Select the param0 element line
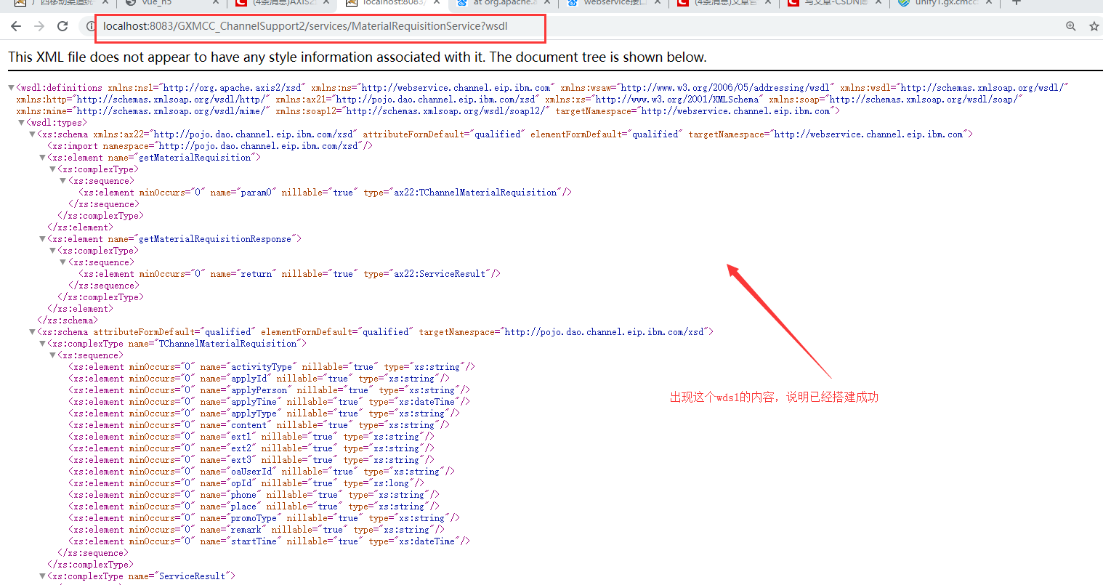This screenshot has height=585, width=1103. [x=326, y=193]
